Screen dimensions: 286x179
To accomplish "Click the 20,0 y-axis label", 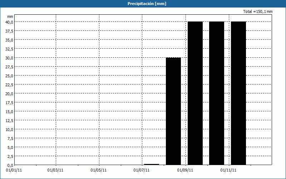I will point(9,94).
